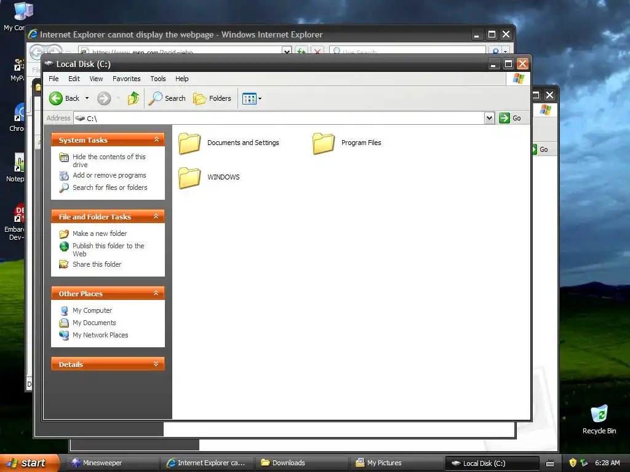
Task: Open the Edit menu
Action: (x=74, y=79)
